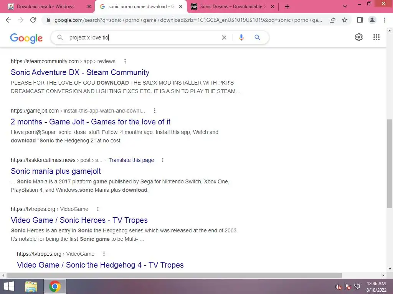Click steamcommunity.com result URL text
This screenshot has width=393, height=294.
pyautogui.click(x=45, y=61)
